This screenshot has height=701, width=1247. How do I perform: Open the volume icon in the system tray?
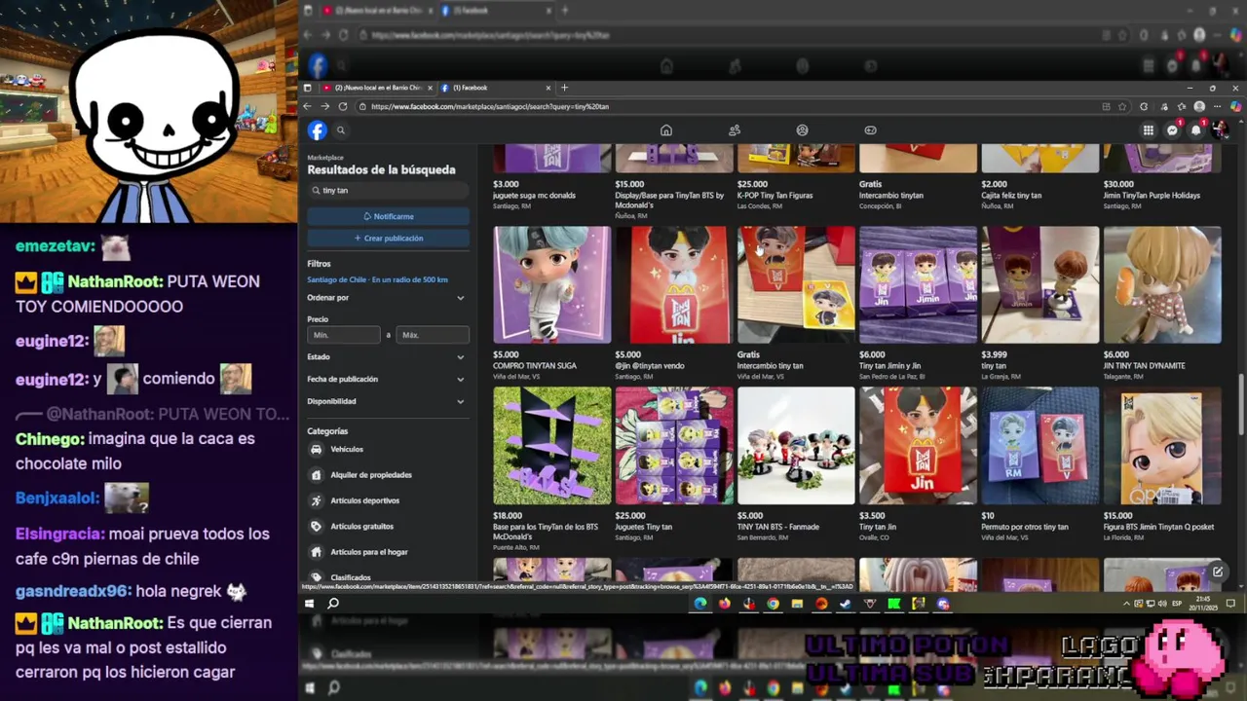[x=1160, y=604]
